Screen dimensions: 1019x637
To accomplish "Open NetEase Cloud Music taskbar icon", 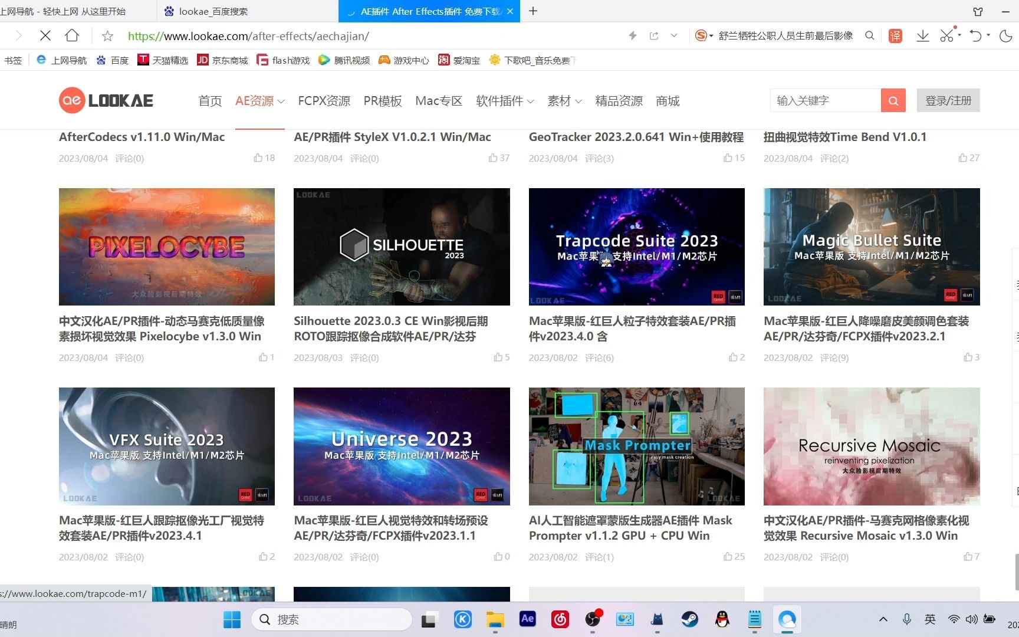I will coord(560,619).
